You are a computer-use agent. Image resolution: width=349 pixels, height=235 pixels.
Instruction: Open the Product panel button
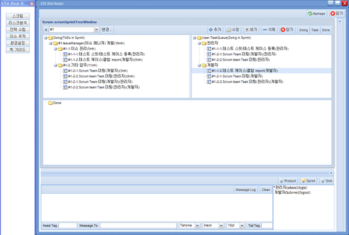[288, 181]
